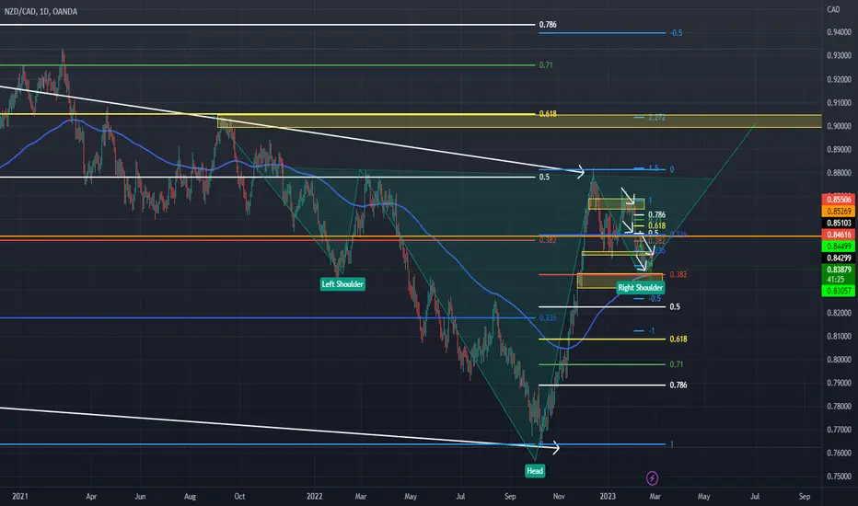Click the orange 0.85269 price tag
The image size is (858, 506).
coord(839,212)
